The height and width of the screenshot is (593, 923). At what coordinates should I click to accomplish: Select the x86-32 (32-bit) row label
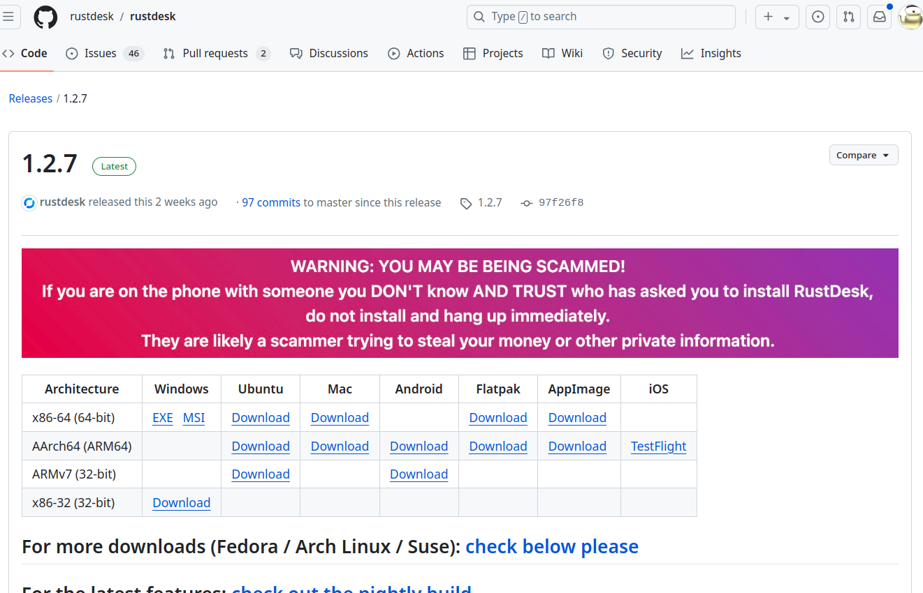tap(73, 503)
